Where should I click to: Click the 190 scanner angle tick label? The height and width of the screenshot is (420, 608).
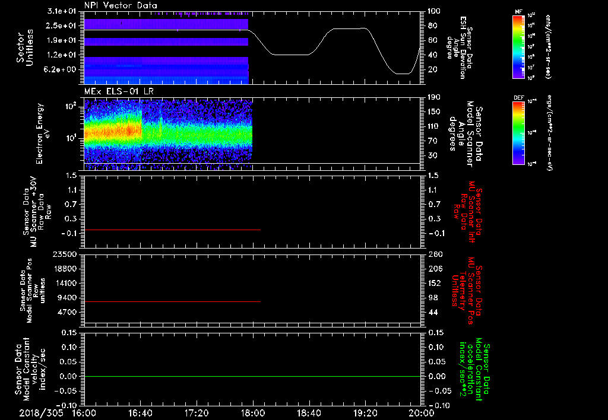pyautogui.click(x=435, y=97)
